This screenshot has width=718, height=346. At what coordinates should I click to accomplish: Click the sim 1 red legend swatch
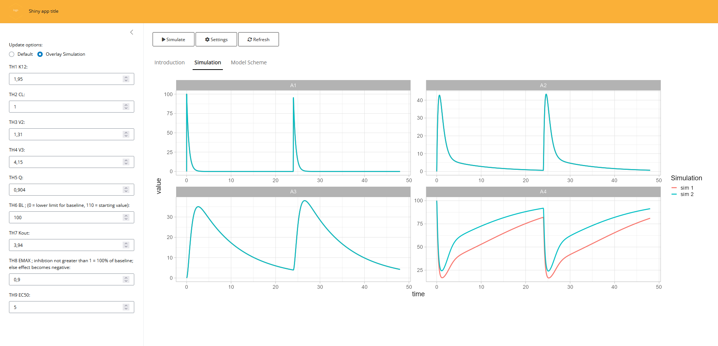click(x=674, y=188)
